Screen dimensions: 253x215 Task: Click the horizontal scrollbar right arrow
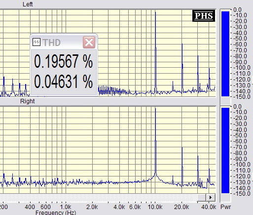tap(211, 197)
